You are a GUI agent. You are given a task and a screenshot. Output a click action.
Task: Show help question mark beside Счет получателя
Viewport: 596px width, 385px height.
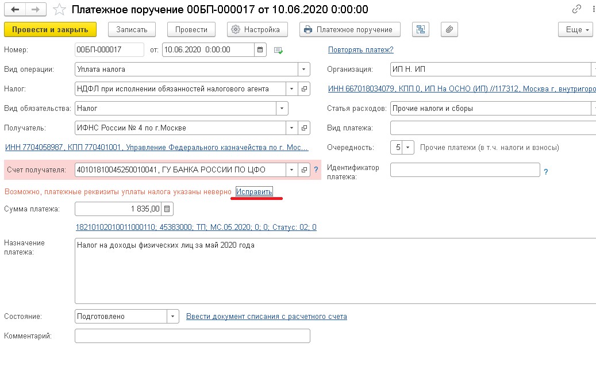click(x=316, y=170)
